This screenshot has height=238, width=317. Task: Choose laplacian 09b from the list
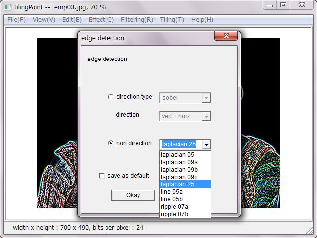(x=185, y=170)
